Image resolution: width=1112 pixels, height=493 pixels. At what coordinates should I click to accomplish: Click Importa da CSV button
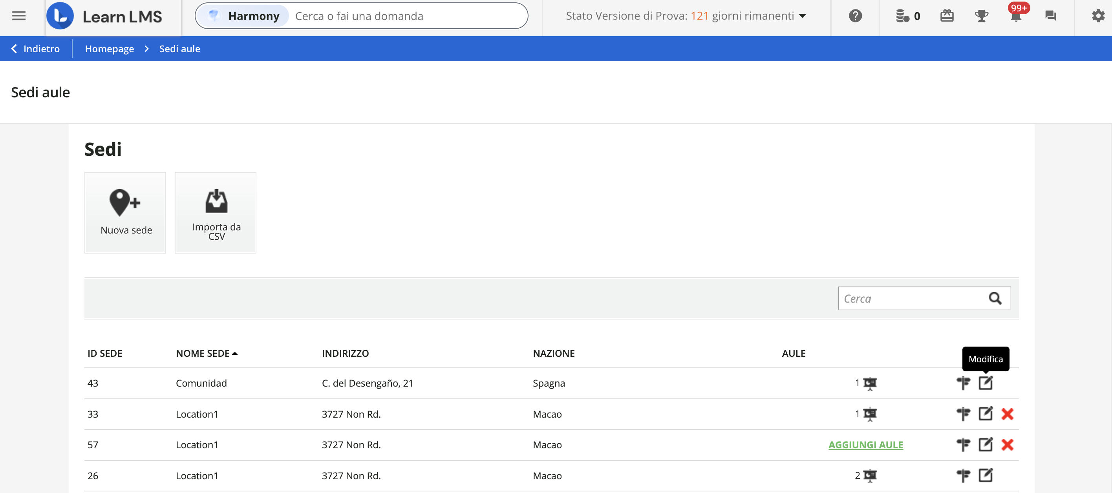point(216,212)
